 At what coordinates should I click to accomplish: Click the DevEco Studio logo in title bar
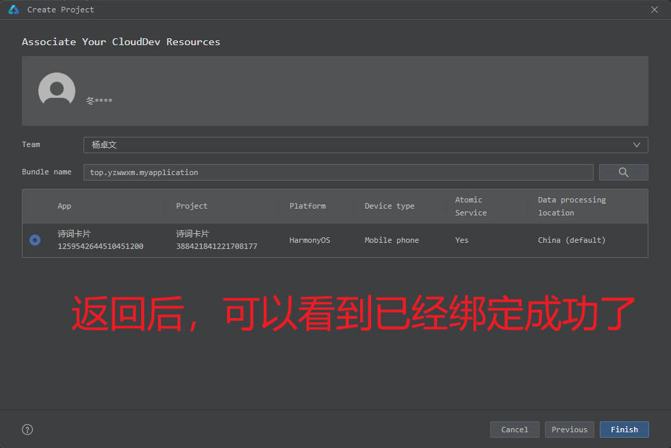14,10
